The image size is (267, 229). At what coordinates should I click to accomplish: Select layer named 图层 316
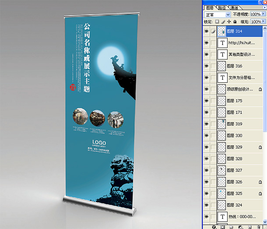pyautogui.click(x=235, y=66)
